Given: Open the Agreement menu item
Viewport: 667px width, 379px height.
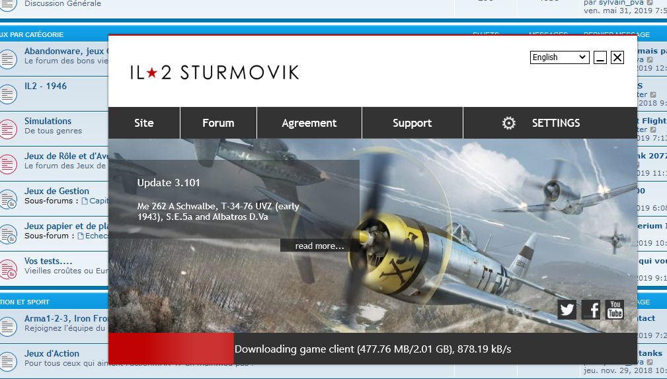Looking at the screenshot, I should pyautogui.click(x=309, y=123).
